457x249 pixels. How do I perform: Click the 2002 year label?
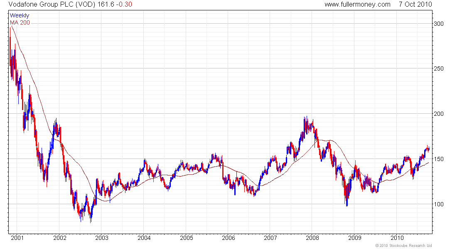60,238
